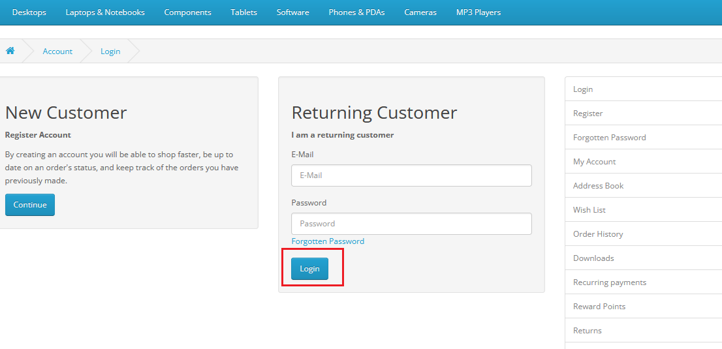Focus the E-Mail input field
The image size is (722, 349).
pyautogui.click(x=411, y=175)
